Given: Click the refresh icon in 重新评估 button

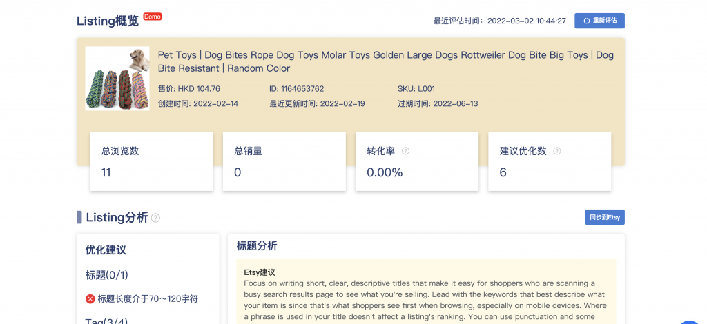Looking at the screenshot, I should click(586, 21).
